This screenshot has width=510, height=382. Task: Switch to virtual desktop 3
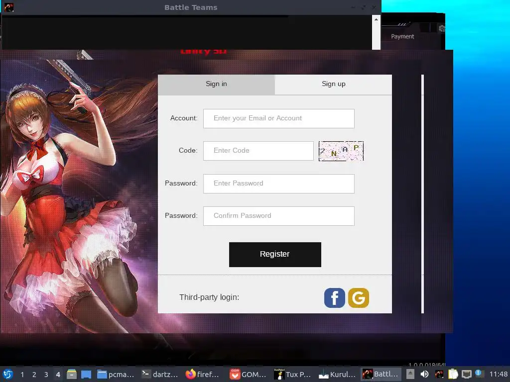(x=46, y=375)
